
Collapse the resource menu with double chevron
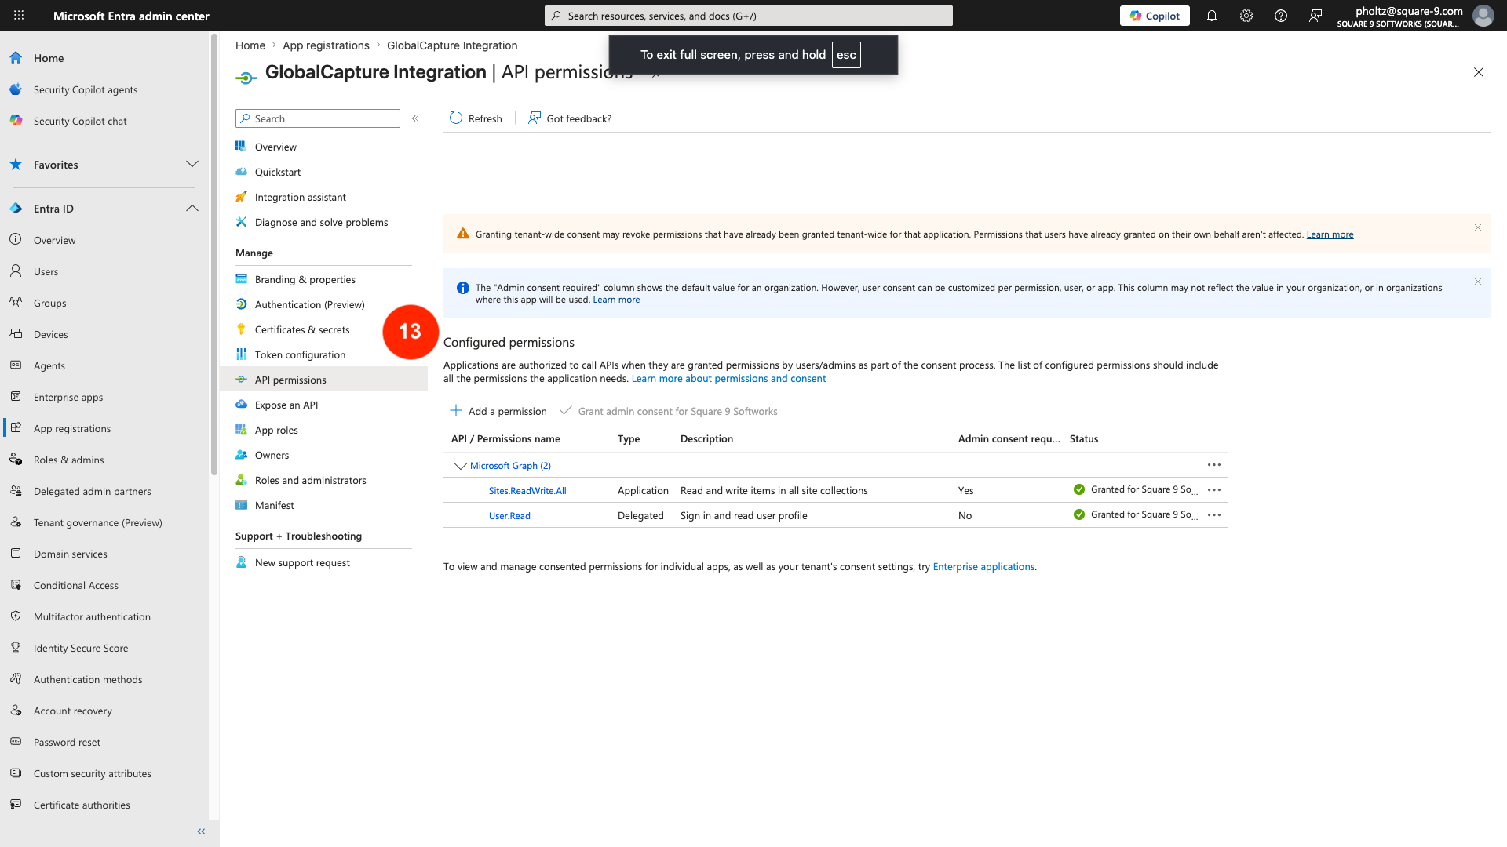415,118
